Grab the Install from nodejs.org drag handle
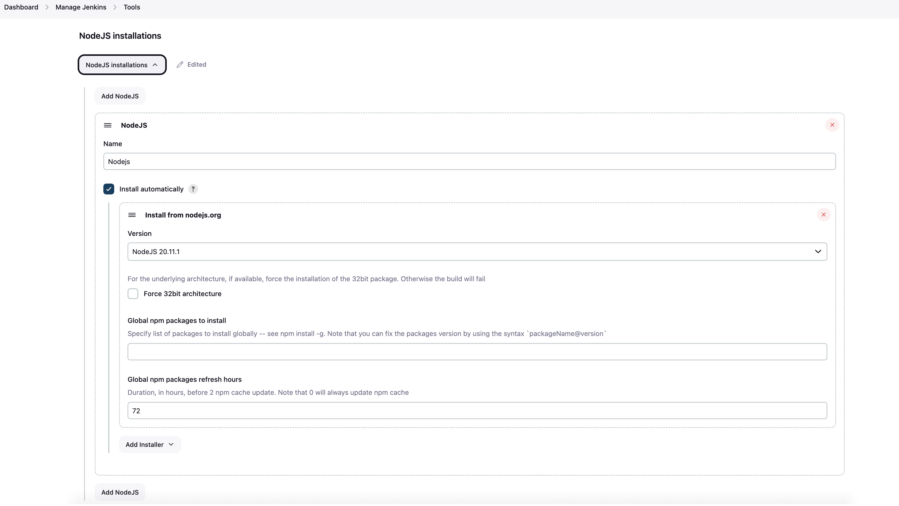This screenshot has width=899, height=506. tap(132, 215)
